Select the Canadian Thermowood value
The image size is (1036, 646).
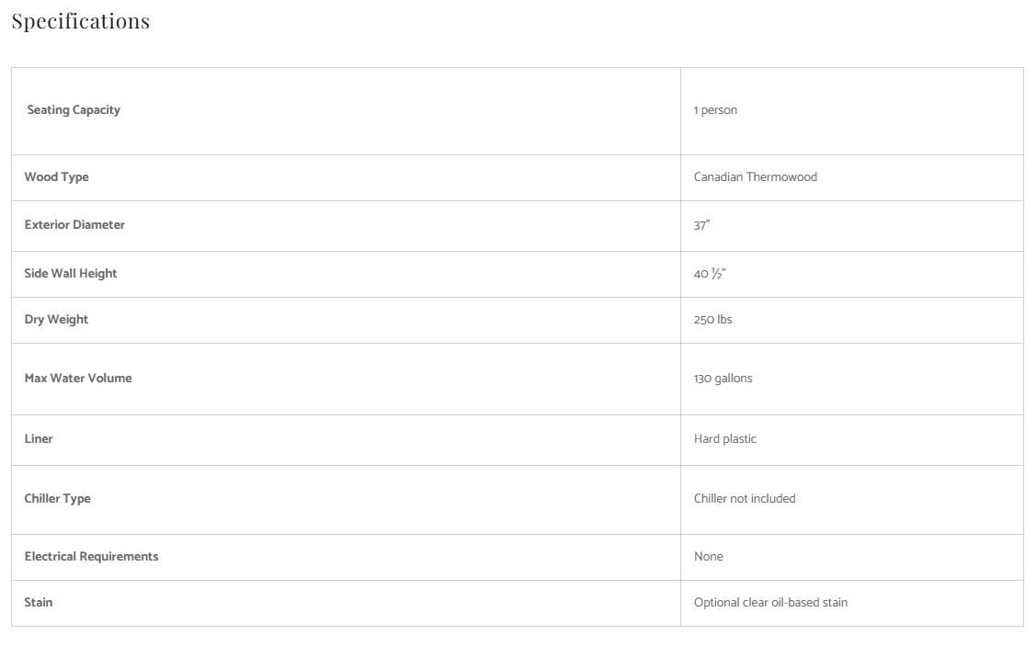pyautogui.click(x=755, y=177)
